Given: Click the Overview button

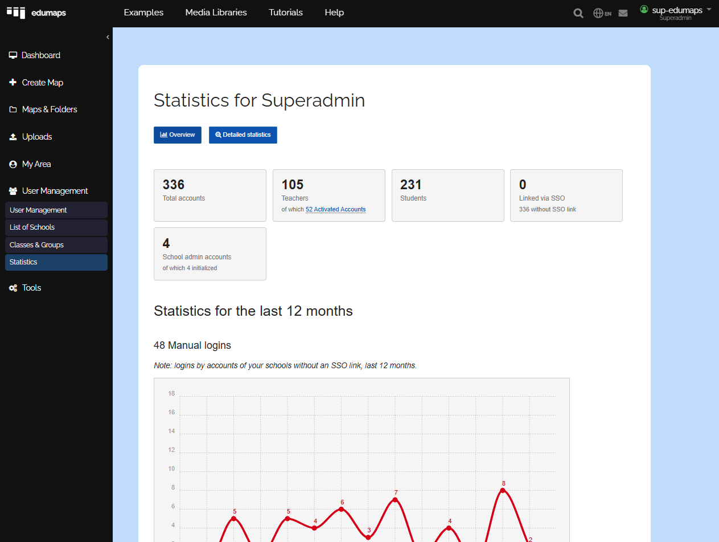Looking at the screenshot, I should point(178,135).
